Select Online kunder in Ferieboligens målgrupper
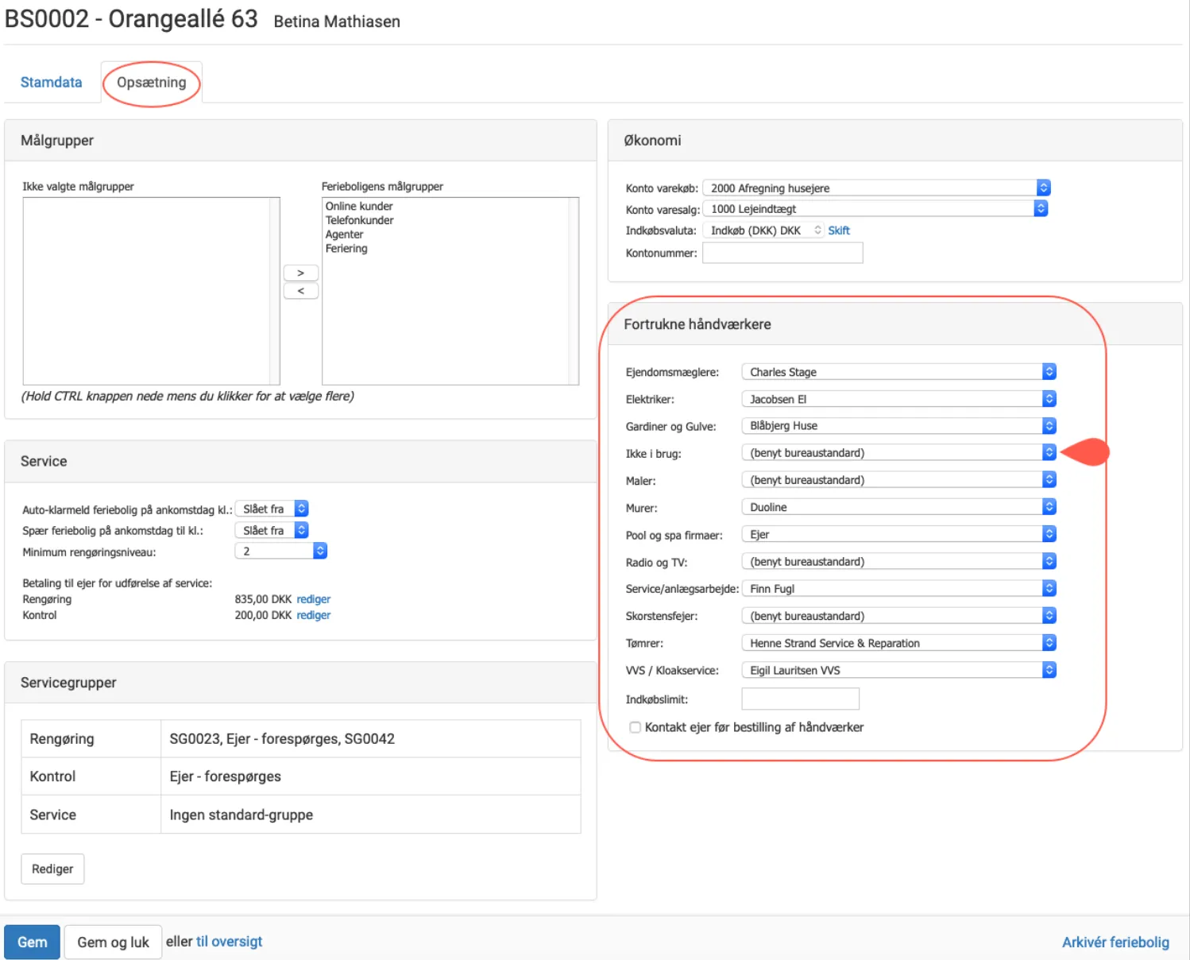Image resolution: width=1190 pixels, height=960 pixels. click(359, 206)
